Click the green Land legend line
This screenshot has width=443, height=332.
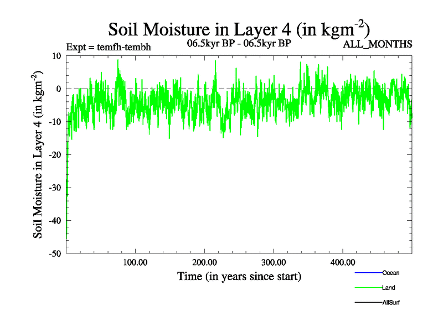click(368, 288)
